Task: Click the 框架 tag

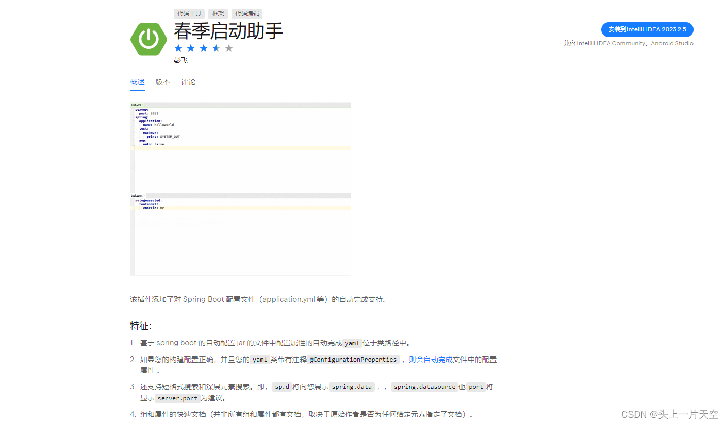Action: (x=217, y=14)
